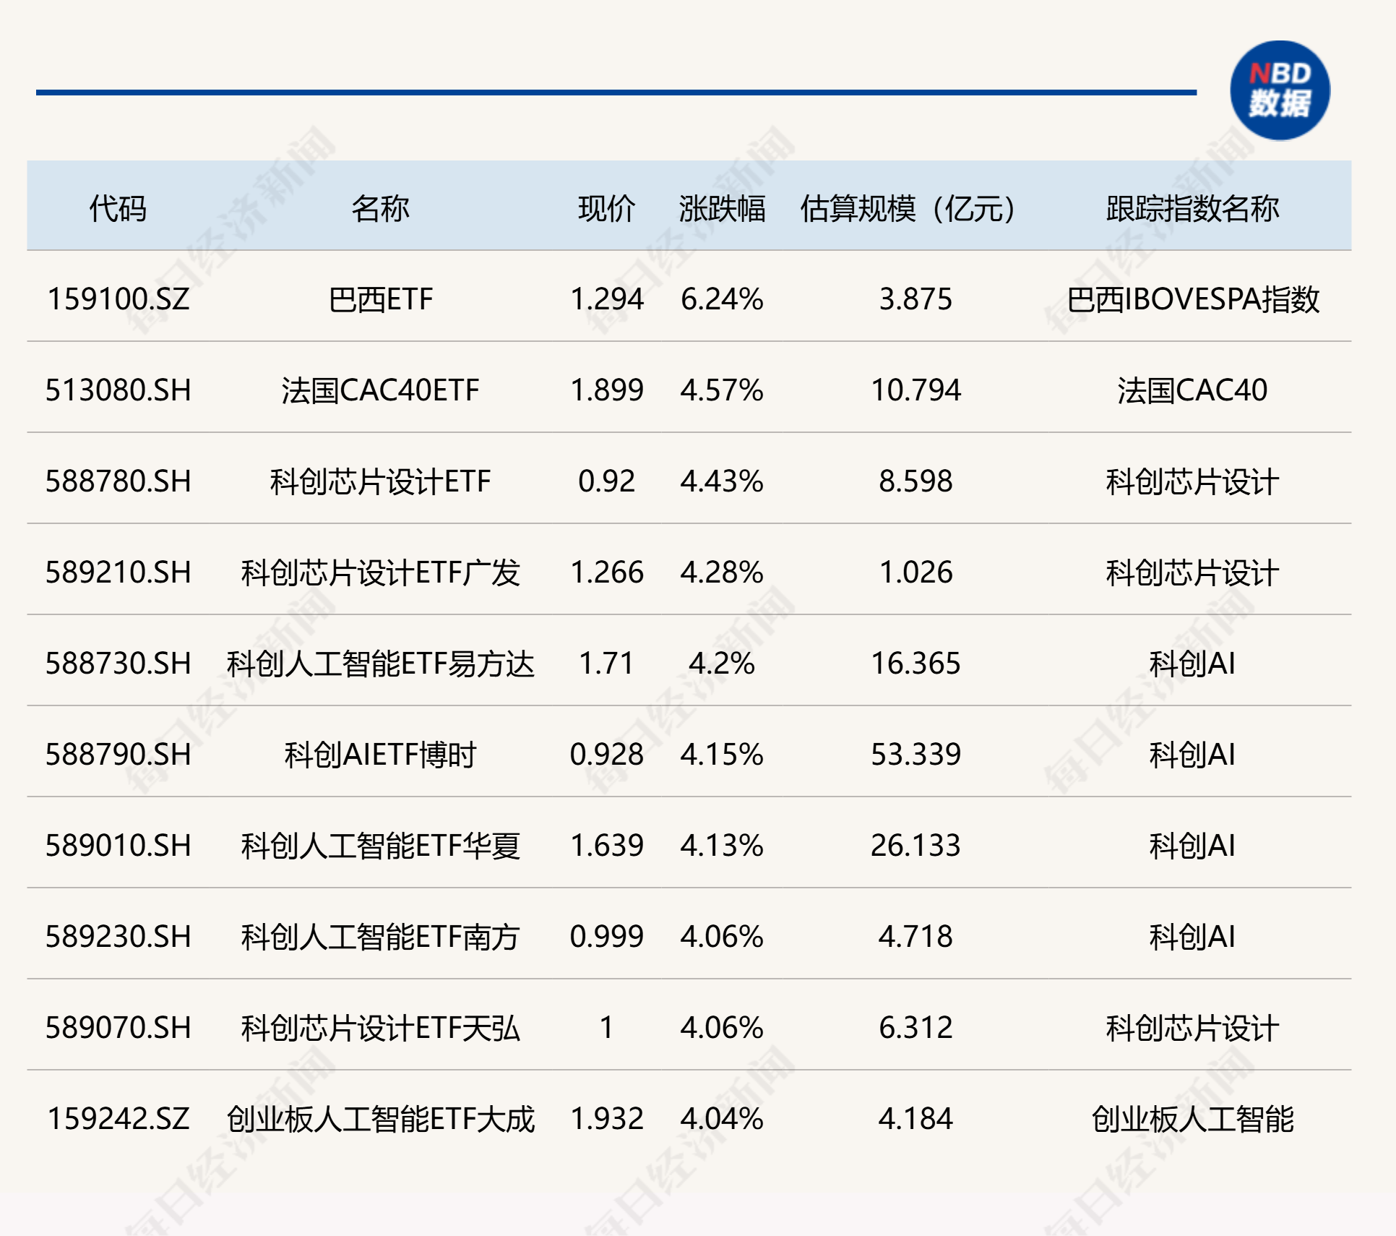
Task: Click code 589230.SH
Action: (118, 937)
